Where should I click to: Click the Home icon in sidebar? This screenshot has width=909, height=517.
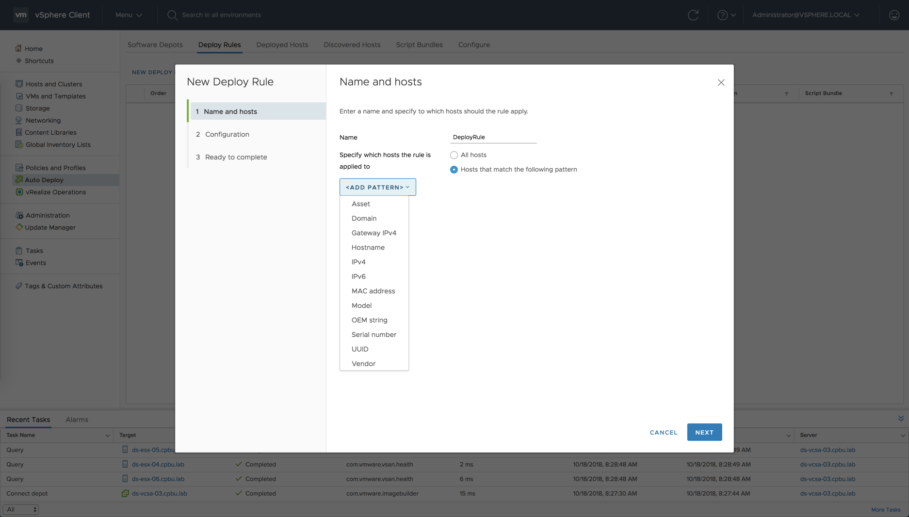click(18, 48)
